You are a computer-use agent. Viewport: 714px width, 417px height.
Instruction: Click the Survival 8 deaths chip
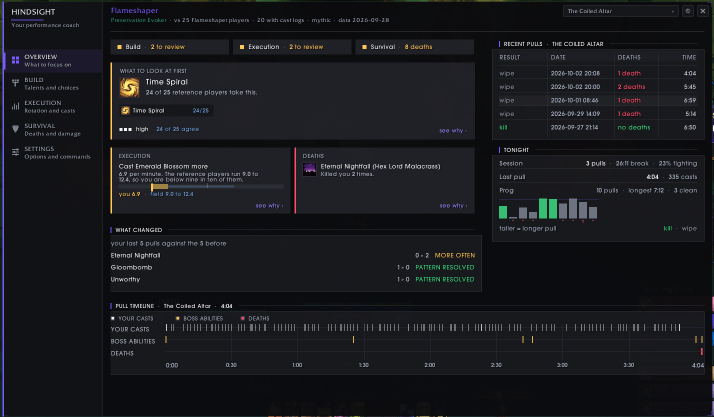(414, 47)
